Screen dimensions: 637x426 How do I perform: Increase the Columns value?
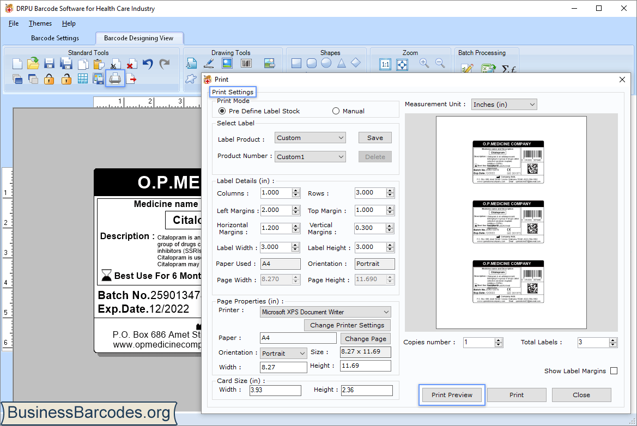pos(296,191)
